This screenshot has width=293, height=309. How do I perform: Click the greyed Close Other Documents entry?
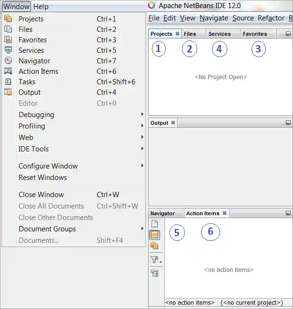tap(81, 218)
